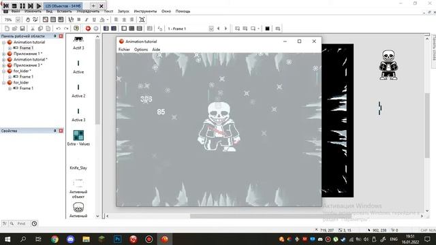Go to the previous frame arrow

click(x=218, y=29)
